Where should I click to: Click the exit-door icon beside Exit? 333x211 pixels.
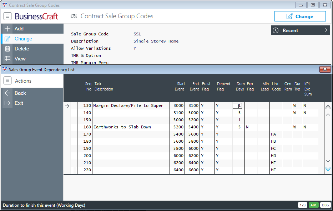[7, 103]
